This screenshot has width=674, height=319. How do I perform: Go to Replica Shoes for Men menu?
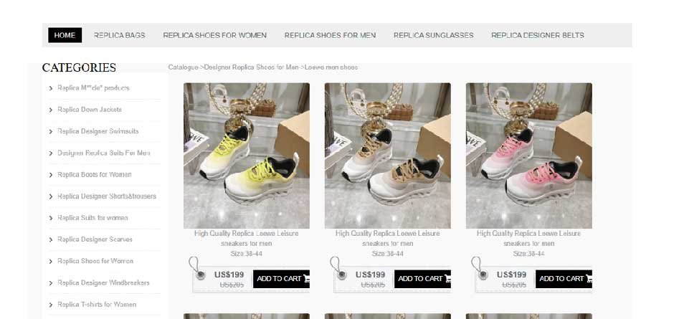pos(330,35)
